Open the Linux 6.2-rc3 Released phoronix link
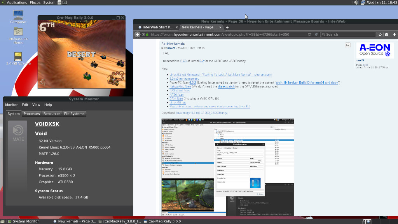Viewport: 398px width, 224px height. (221, 75)
